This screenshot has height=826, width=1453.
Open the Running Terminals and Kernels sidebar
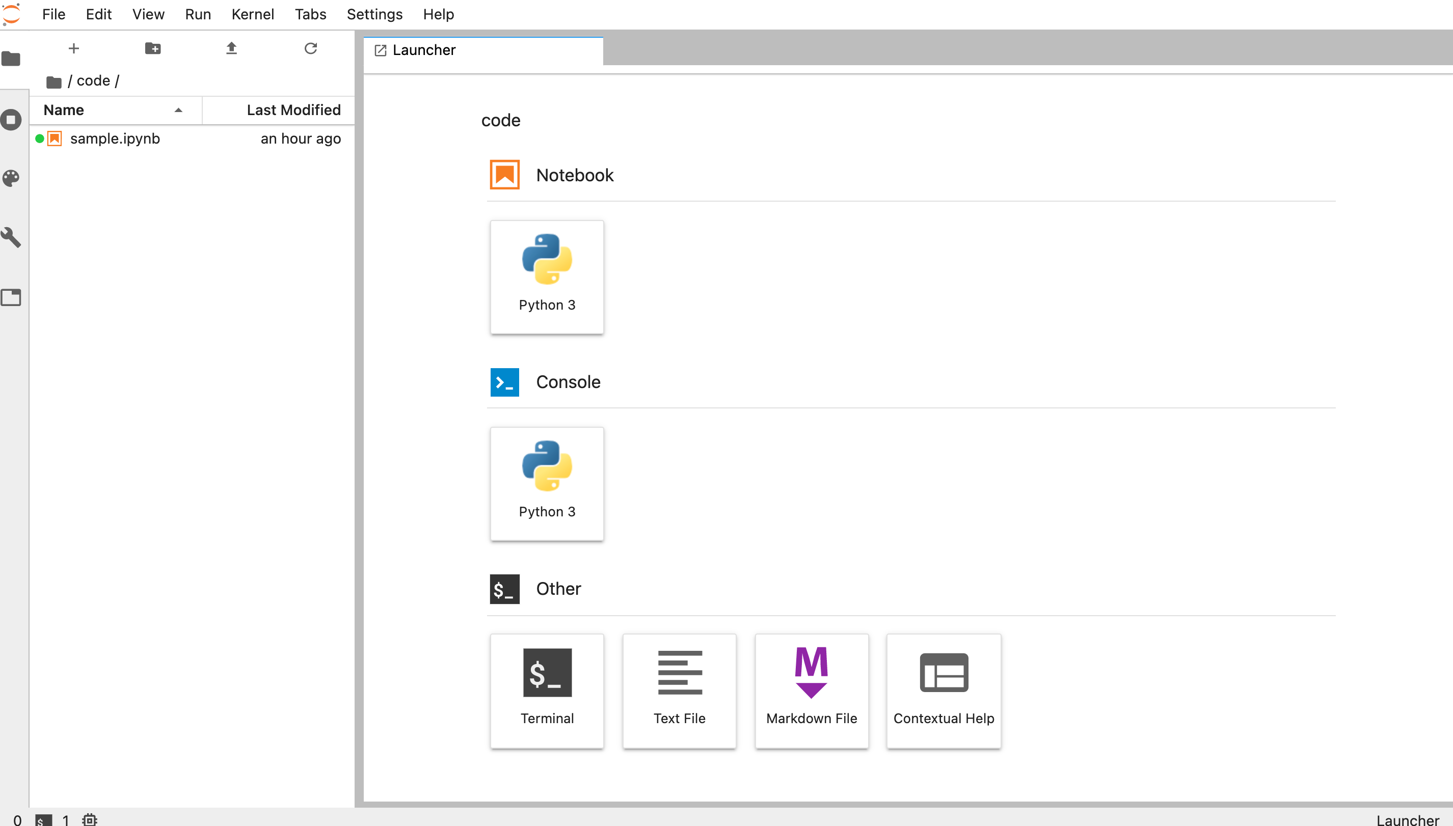click(11, 120)
